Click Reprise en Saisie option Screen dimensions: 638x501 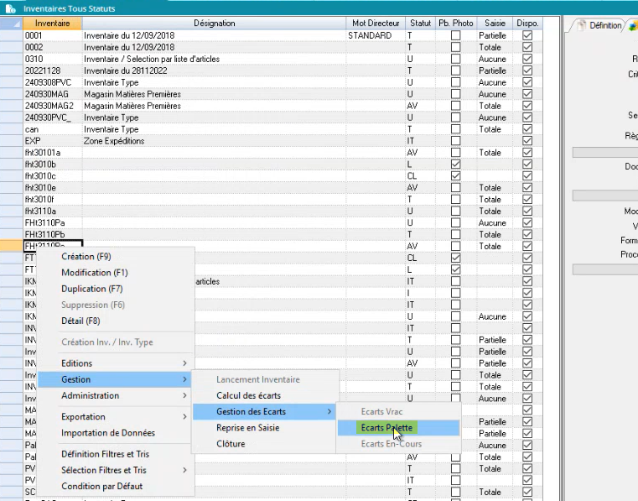coord(247,428)
